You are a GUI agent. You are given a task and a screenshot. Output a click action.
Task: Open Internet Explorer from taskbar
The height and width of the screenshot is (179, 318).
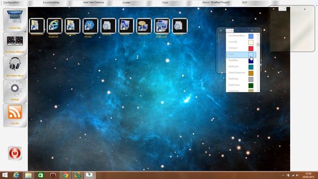click(16, 175)
